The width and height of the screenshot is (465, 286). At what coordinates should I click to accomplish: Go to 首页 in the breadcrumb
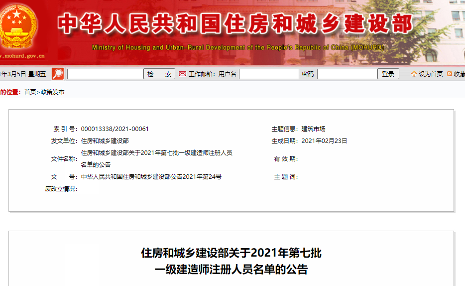pyautogui.click(x=30, y=92)
